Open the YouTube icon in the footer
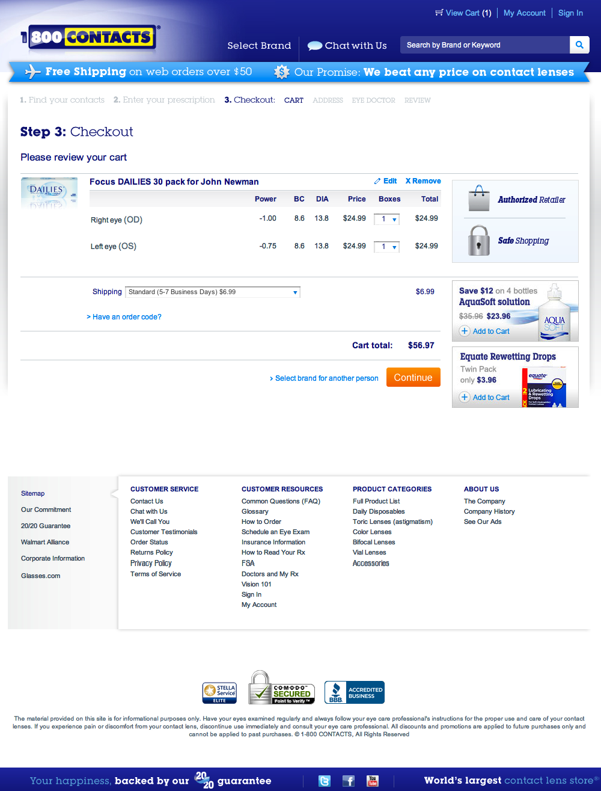The width and height of the screenshot is (601, 791). [372, 780]
